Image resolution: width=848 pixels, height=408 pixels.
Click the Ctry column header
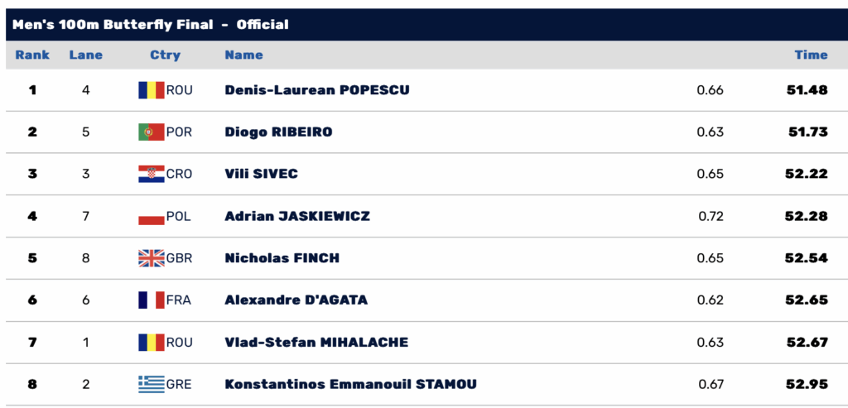[165, 55]
